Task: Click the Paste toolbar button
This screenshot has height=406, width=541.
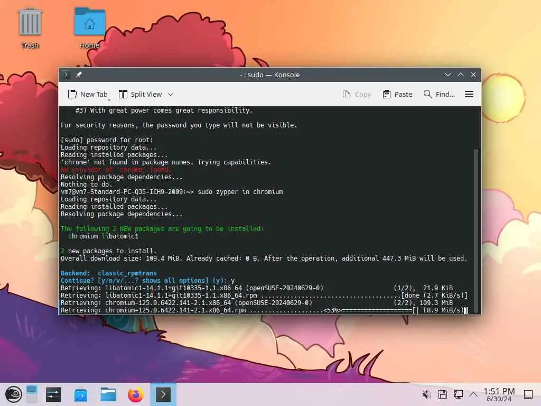Action: (397, 94)
